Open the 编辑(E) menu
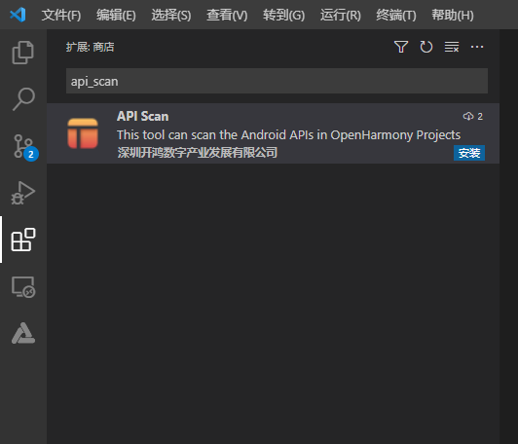Image resolution: width=518 pixels, height=444 pixels. (116, 15)
